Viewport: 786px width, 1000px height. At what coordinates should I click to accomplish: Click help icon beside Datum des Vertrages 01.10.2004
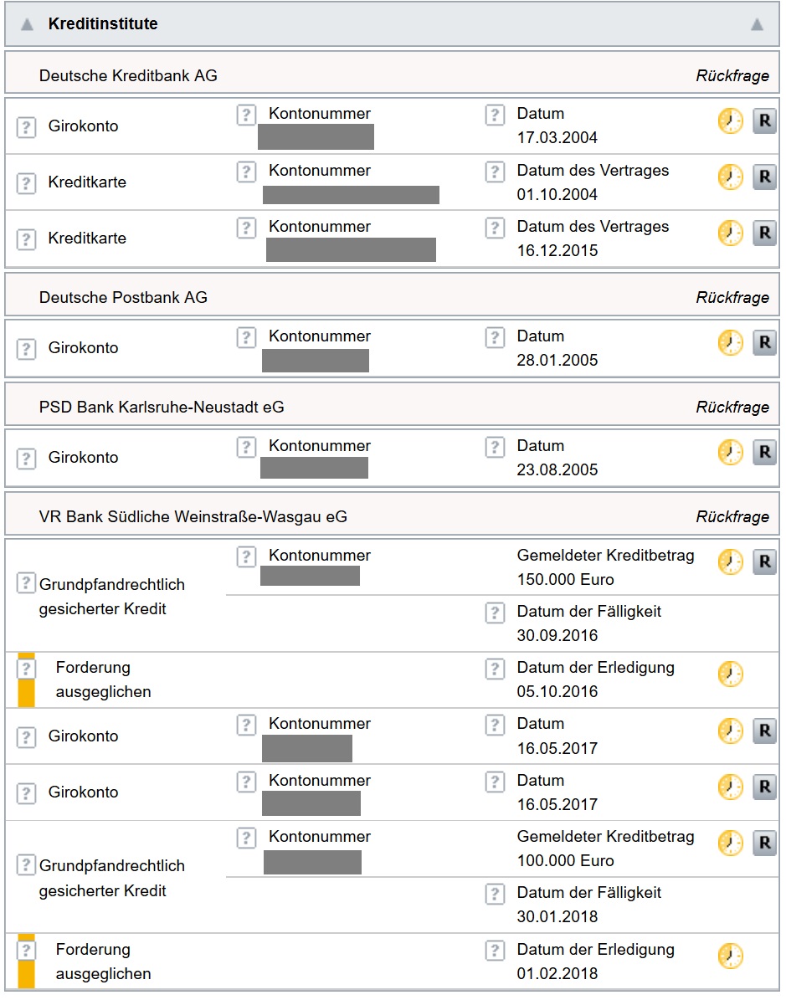[495, 172]
